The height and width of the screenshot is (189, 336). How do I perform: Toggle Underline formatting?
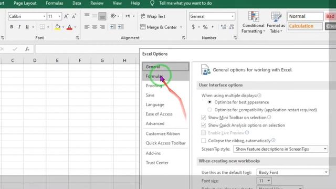click(x=27, y=27)
